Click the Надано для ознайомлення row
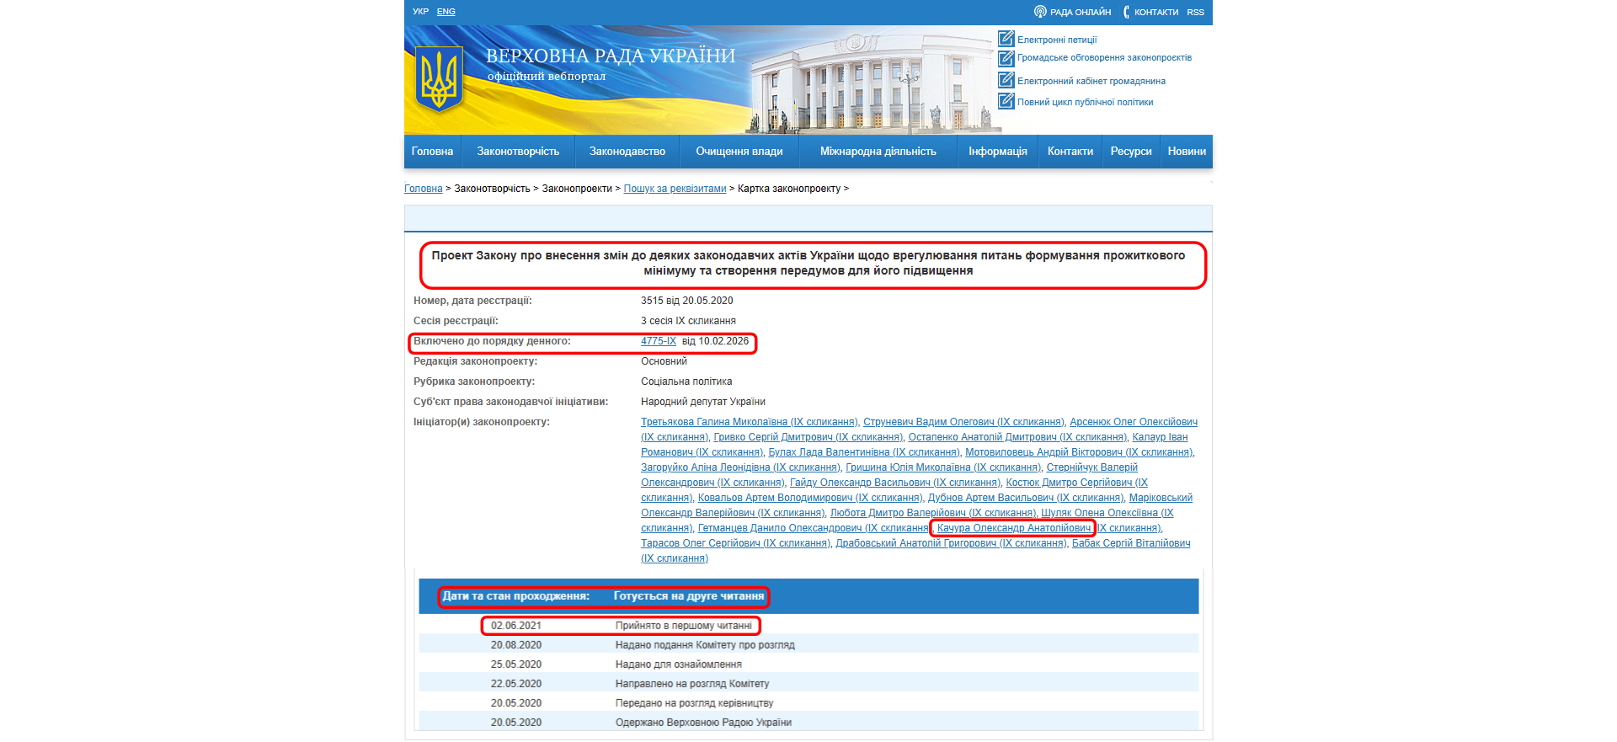1617x742 pixels. coord(808,665)
